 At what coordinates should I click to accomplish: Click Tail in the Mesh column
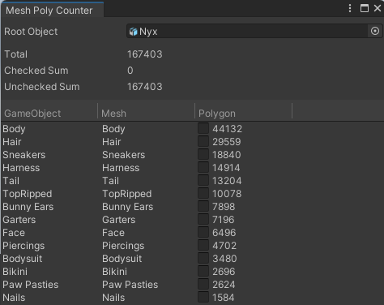coord(110,181)
